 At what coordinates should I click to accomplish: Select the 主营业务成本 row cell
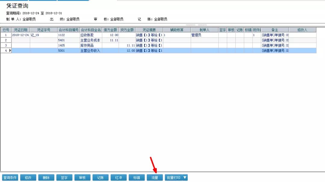(91, 40)
